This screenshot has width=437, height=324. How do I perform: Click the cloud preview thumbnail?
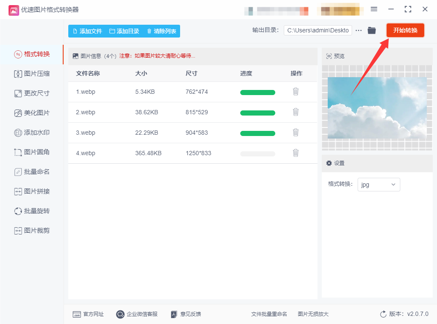[x=377, y=108]
